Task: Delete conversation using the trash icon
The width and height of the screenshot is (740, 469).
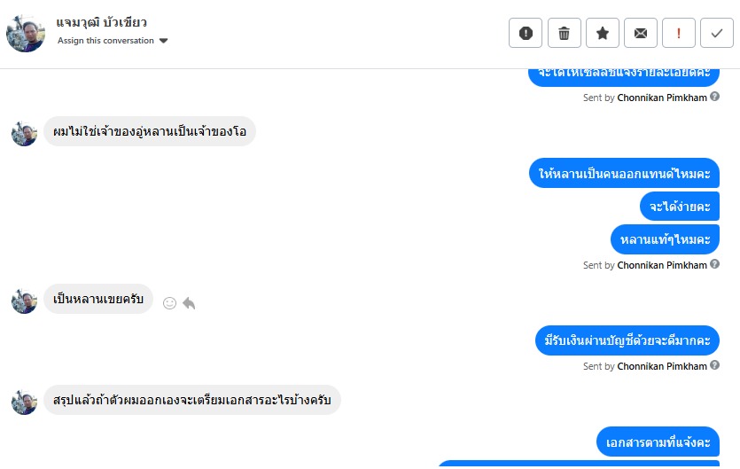Action: 564,33
